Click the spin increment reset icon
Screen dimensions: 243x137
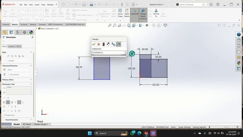[x=114, y=45]
